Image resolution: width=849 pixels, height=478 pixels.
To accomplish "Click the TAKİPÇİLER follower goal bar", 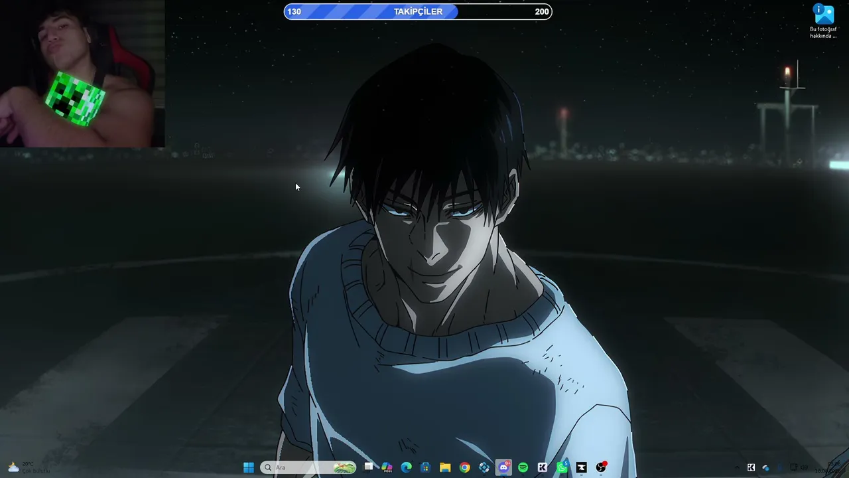I will tap(418, 11).
